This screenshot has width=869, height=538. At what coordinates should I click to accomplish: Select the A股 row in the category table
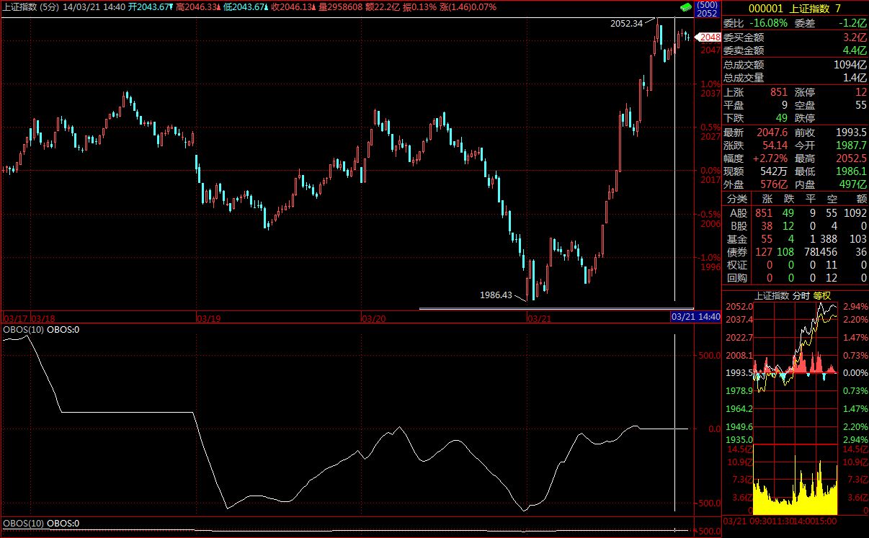[x=738, y=212]
